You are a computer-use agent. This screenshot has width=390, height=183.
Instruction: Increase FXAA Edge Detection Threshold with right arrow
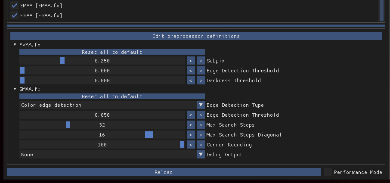[x=201, y=71]
